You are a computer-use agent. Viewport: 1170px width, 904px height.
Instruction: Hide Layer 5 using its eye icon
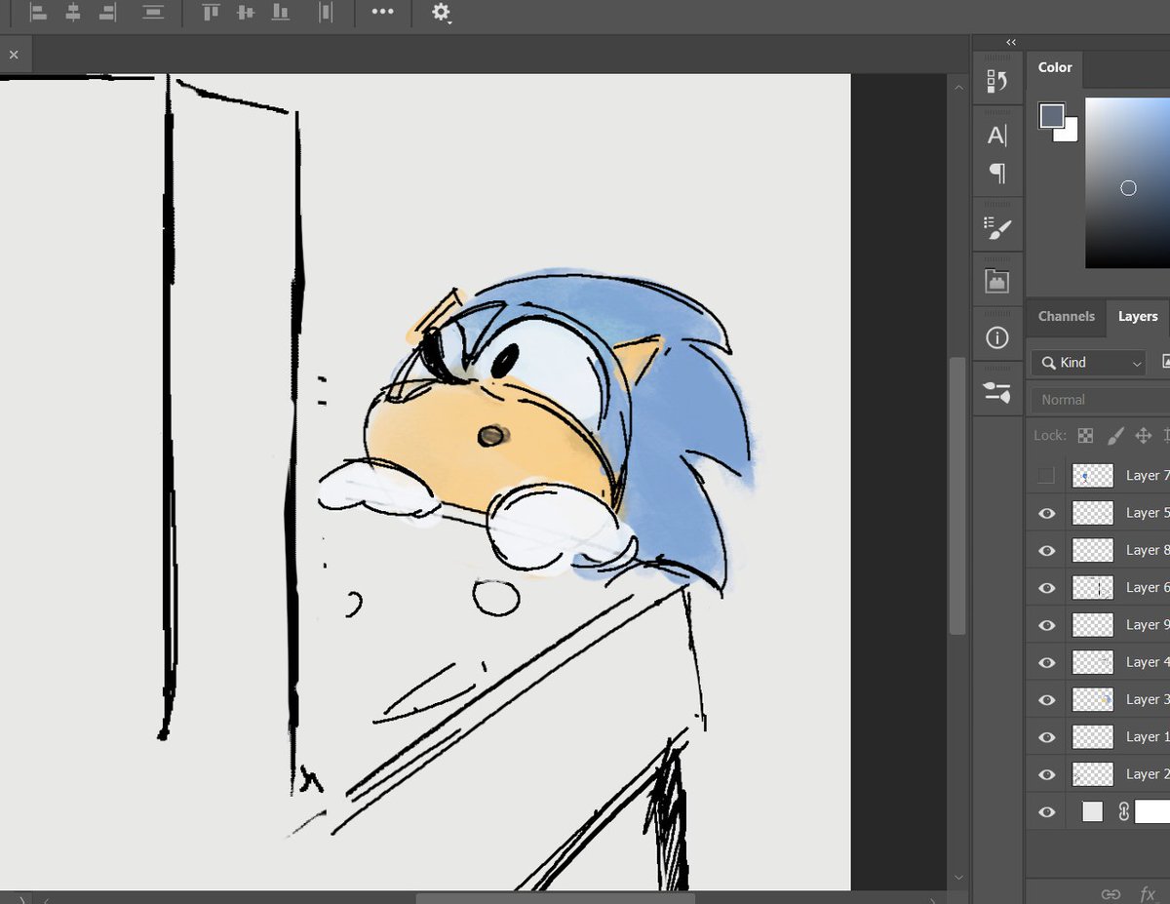1046,513
